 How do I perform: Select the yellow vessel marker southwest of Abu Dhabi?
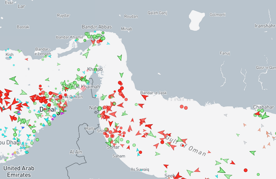point(15,153)
